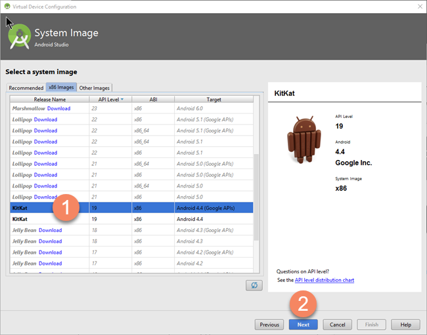The width and height of the screenshot is (427, 335).
Task: Click the Marshmallow release name text
Action: point(29,108)
